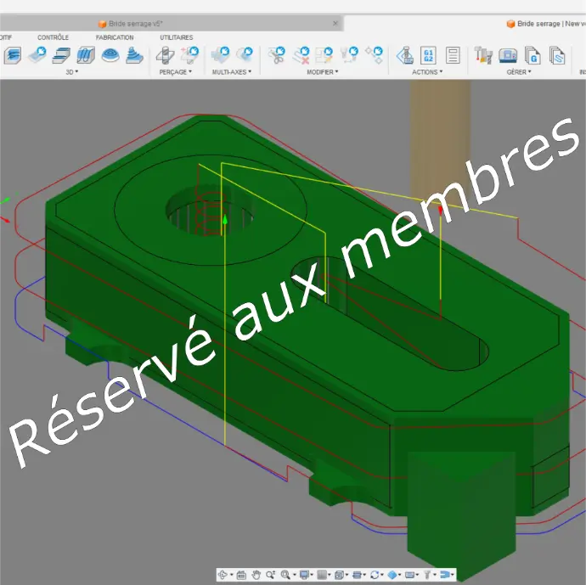
Task: Open the MODIFIER dropdown menu
Action: point(322,72)
